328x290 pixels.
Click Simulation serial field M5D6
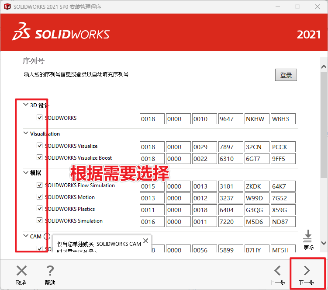257,222
